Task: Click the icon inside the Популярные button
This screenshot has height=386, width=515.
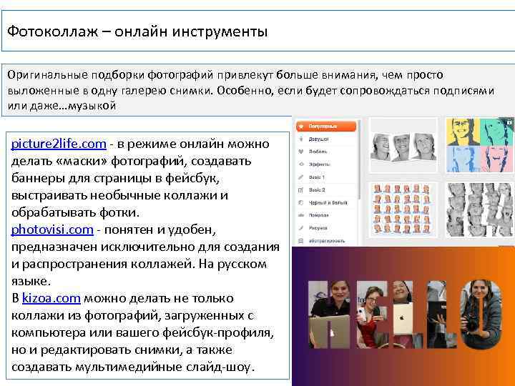Action: coord(301,126)
